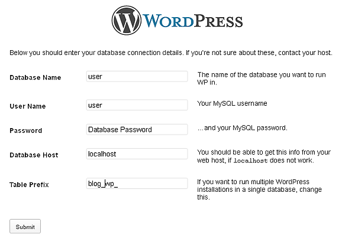Click the 'Your MySQL username' description
355x242 pixels.
click(x=232, y=103)
